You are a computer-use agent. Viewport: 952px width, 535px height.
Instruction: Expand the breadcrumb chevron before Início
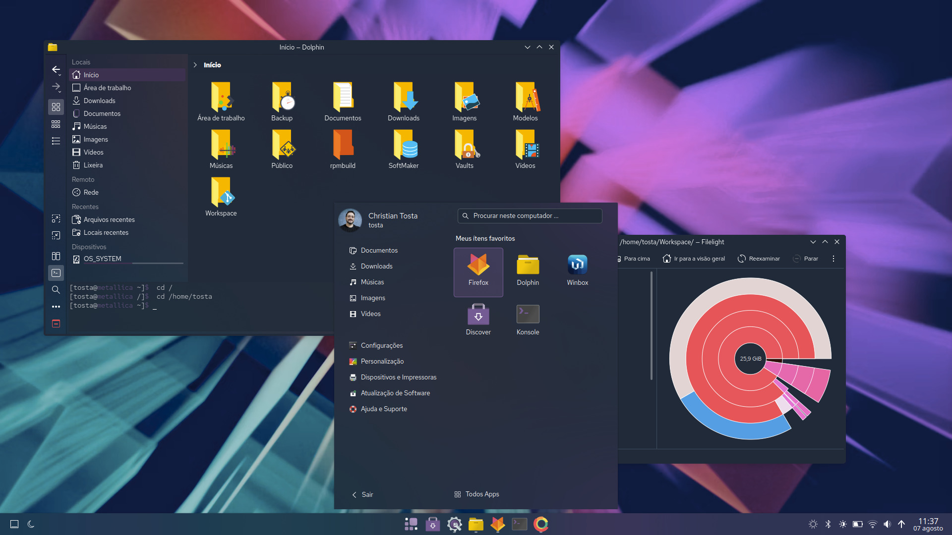(x=195, y=65)
